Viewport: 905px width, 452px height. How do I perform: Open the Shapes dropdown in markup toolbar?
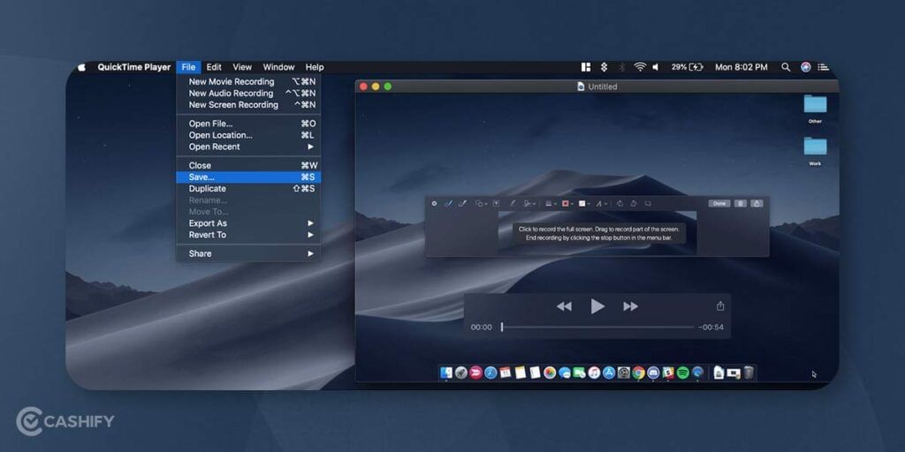(x=481, y=204)
